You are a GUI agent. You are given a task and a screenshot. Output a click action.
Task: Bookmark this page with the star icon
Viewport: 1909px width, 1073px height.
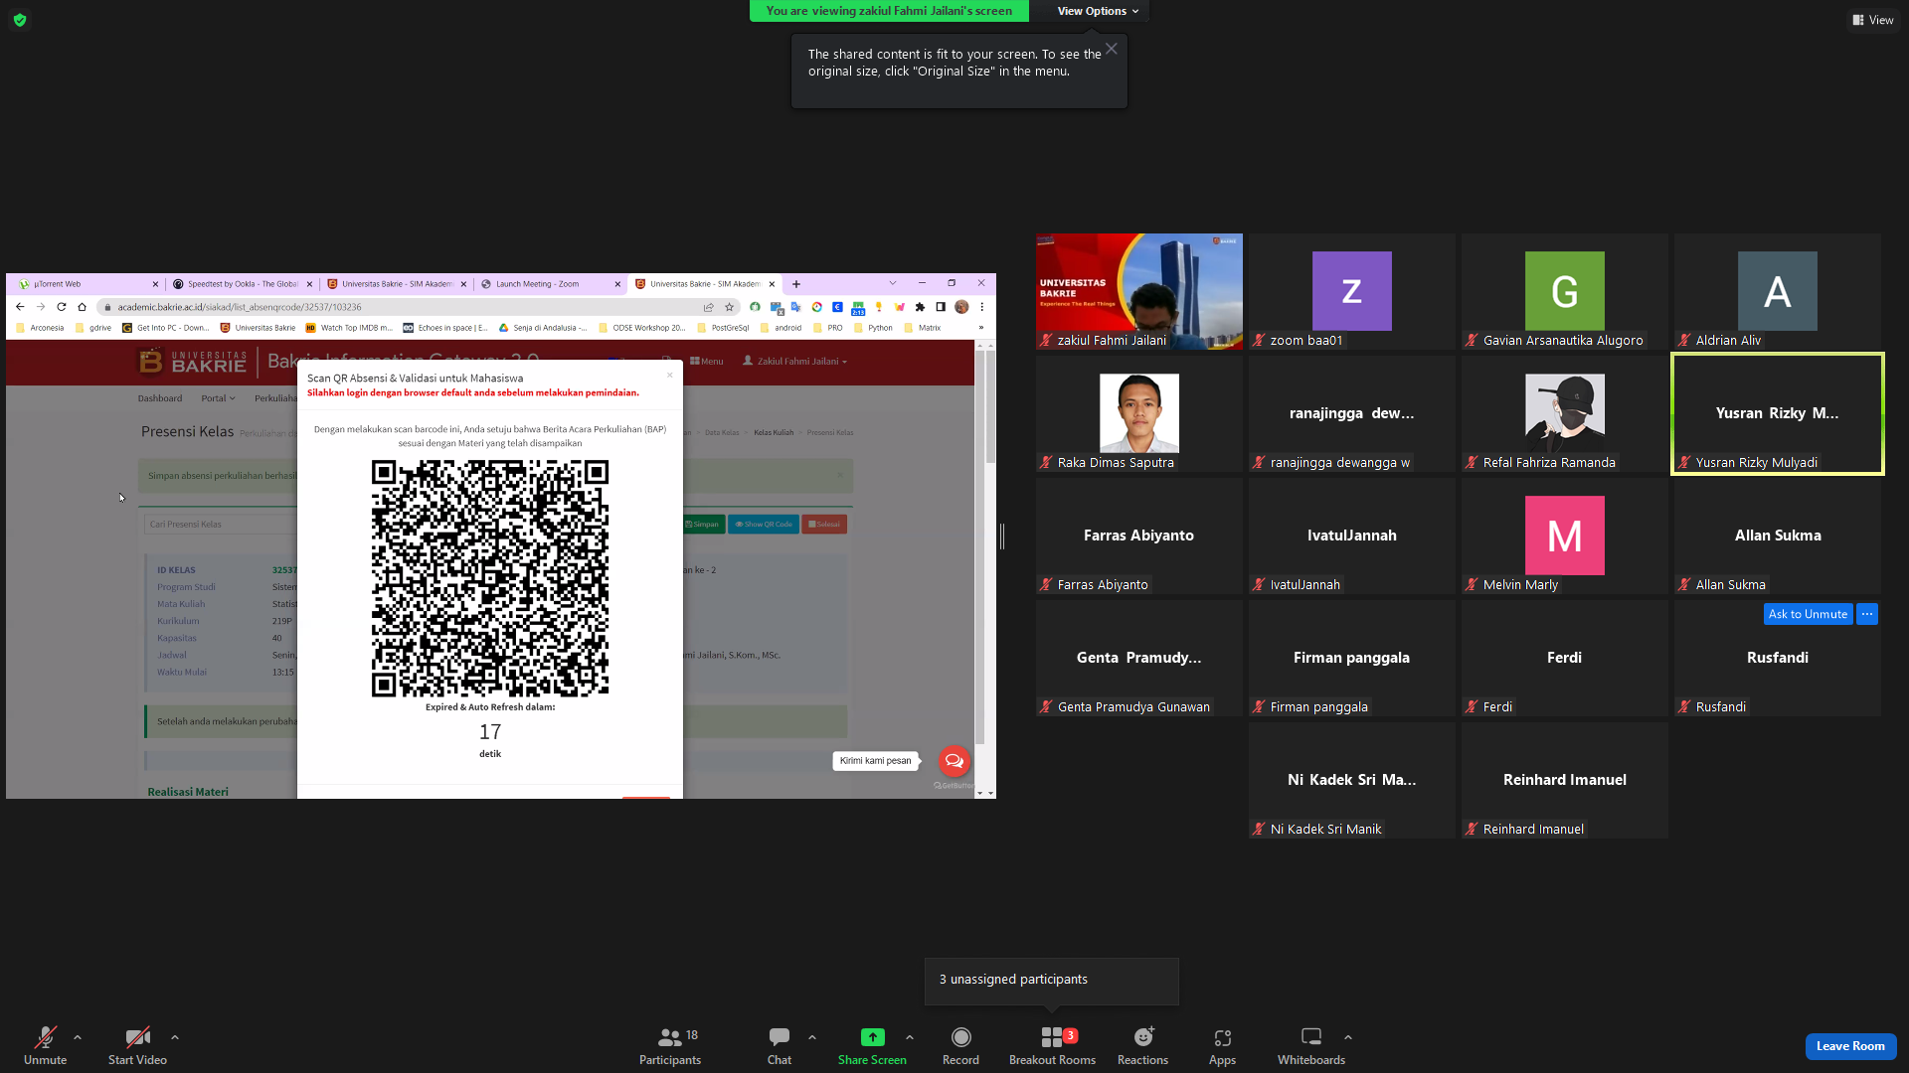point(729,307)
